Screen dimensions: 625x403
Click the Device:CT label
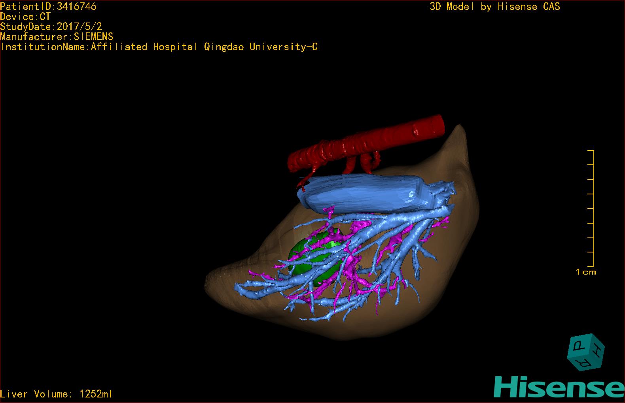(25, 17)
